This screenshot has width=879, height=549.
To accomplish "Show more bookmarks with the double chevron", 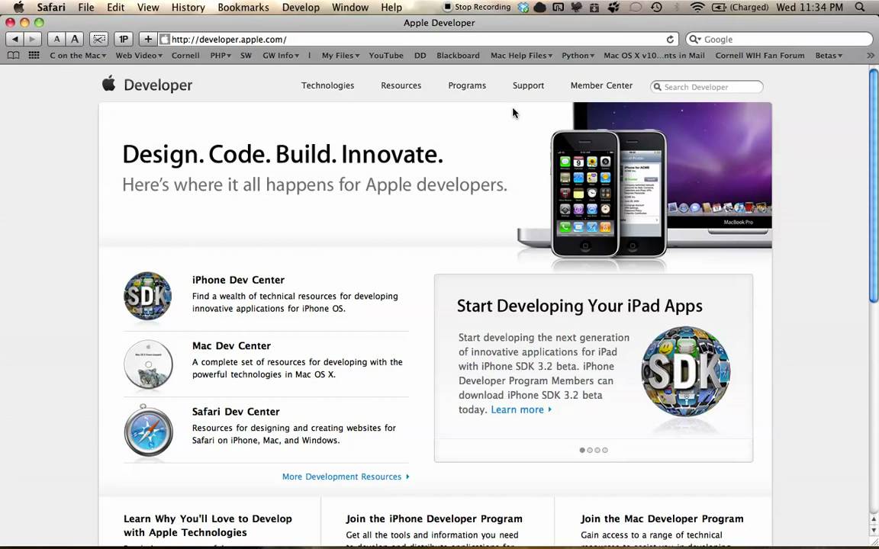I will (870, 56).
